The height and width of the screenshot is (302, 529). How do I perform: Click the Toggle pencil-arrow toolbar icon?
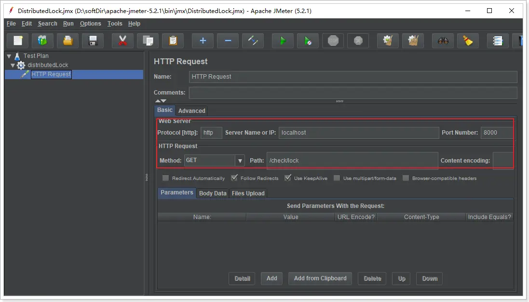tap(253, 41)
